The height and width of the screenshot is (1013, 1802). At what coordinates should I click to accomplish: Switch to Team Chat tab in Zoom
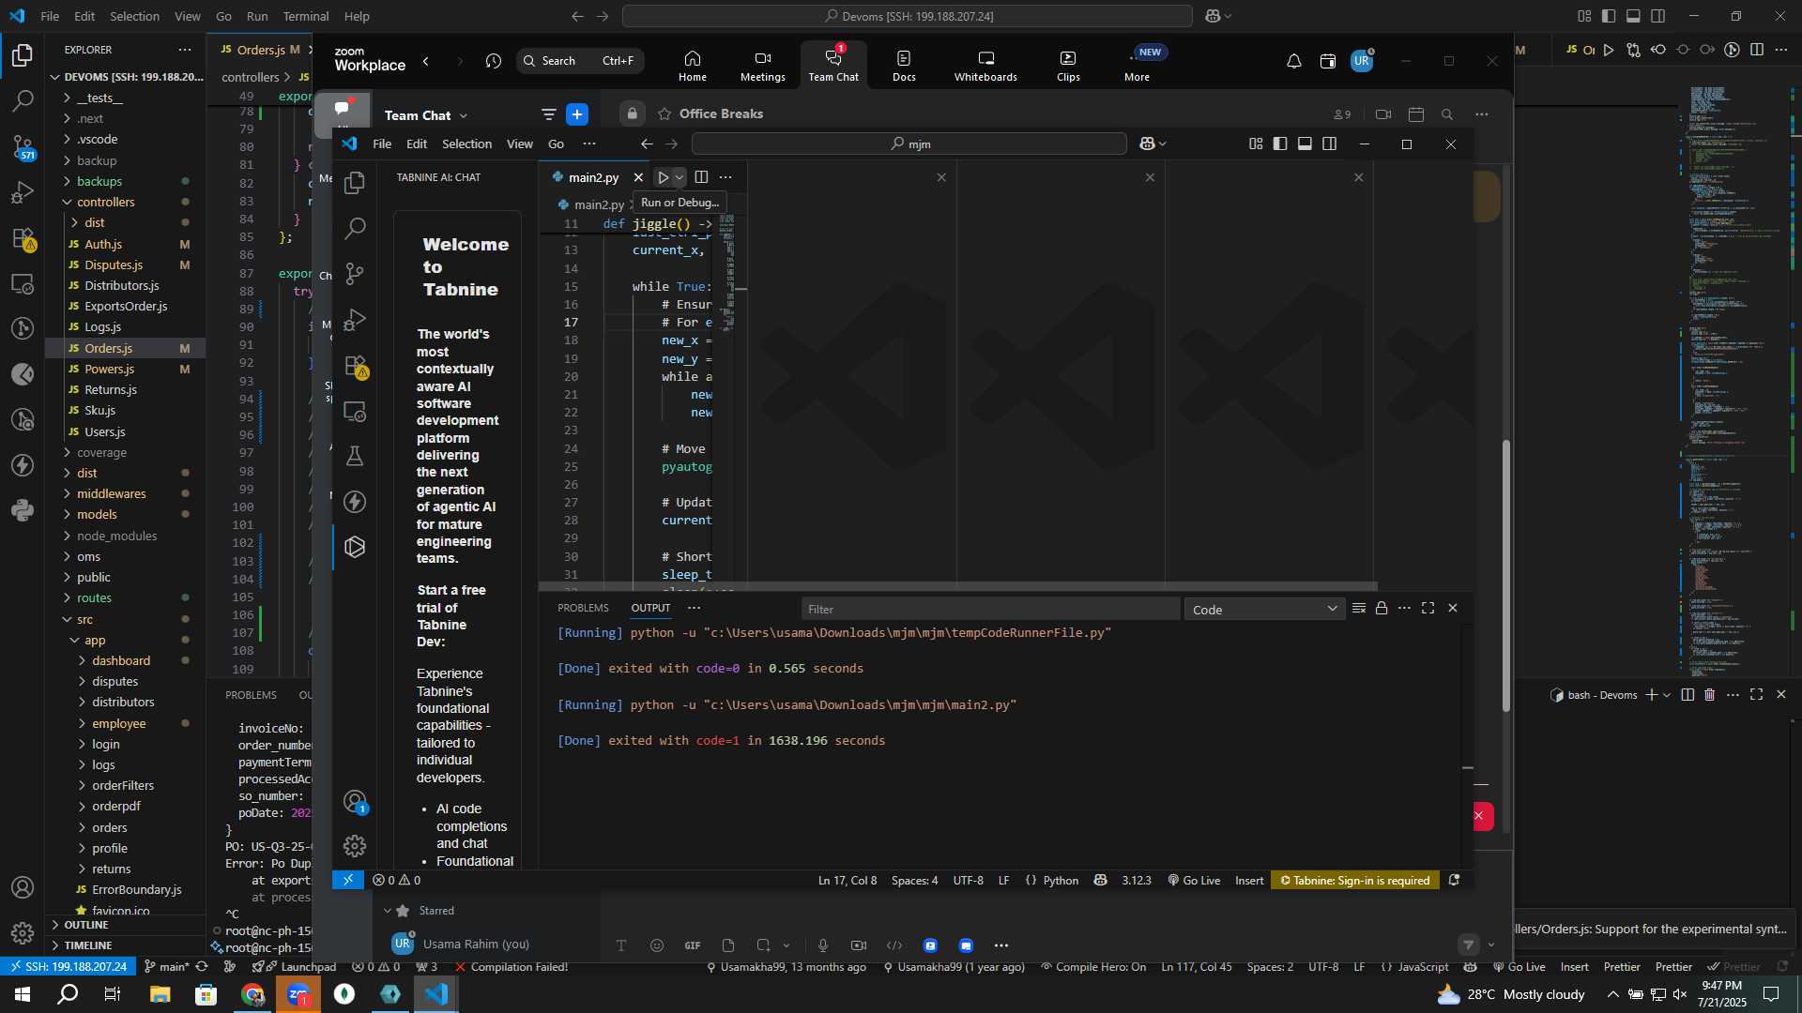coord(833,66)
